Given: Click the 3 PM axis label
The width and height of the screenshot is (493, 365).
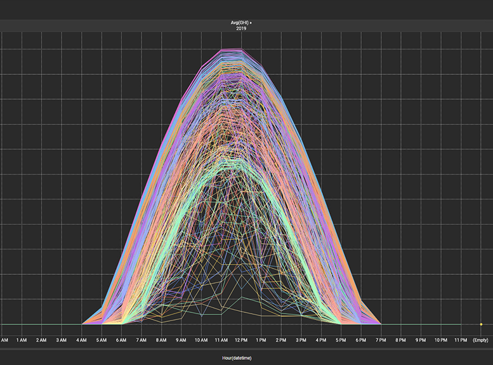Looking at the screenshot, I should (301, 340).
